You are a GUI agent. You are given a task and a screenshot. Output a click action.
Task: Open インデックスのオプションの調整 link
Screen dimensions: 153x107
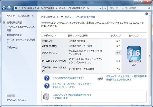(x=21, y=29)
